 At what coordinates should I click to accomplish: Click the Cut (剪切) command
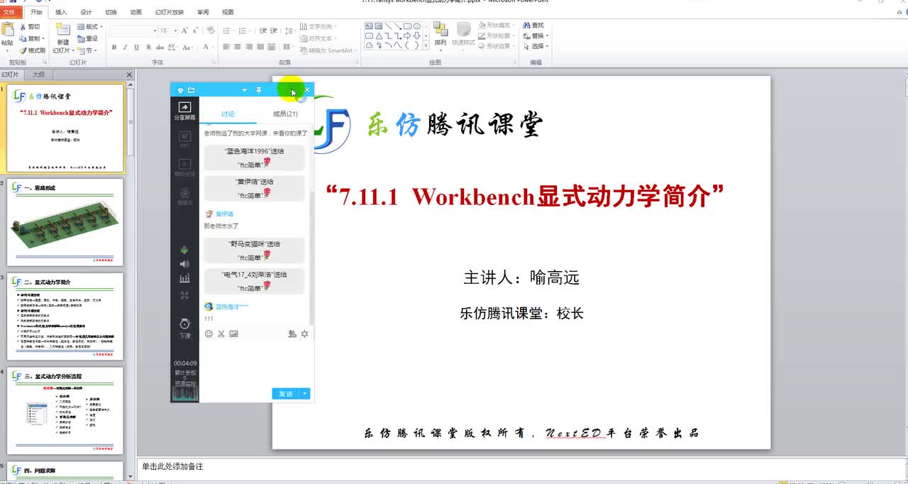[29, 27]
